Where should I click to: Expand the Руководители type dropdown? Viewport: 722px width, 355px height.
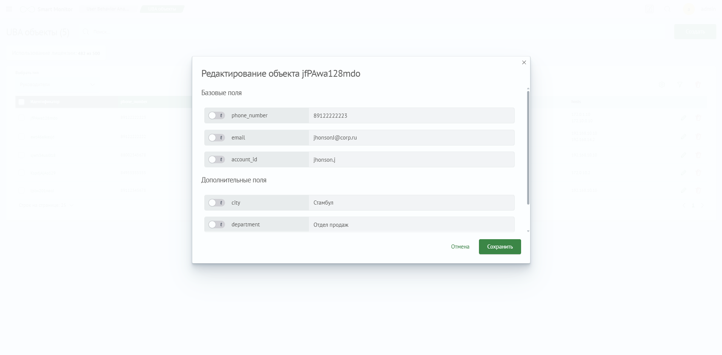click(x=57, y=85)
